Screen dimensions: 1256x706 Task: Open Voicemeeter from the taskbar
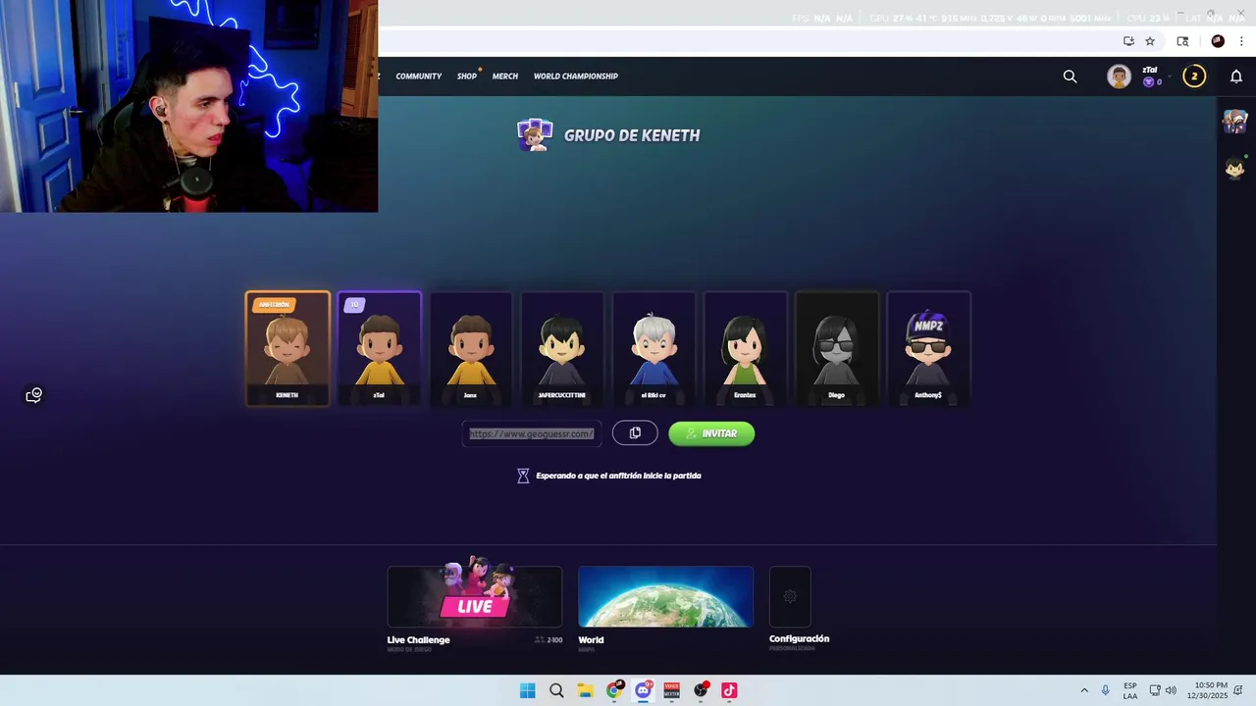click(671, 690)
